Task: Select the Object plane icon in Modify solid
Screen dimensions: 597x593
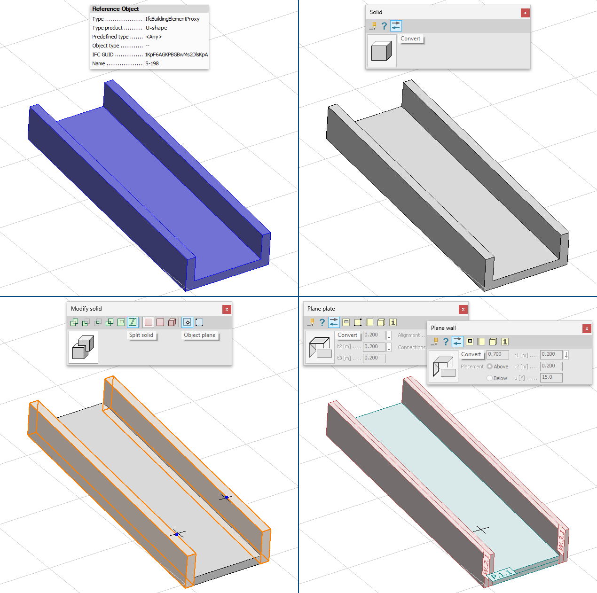Action: tap(187, 322)
